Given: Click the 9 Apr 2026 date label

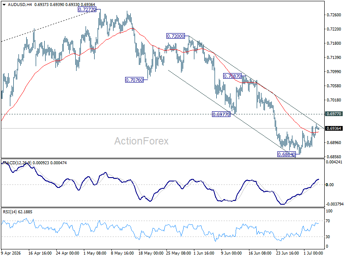Looking at the screenshot, I should (11, 253).
